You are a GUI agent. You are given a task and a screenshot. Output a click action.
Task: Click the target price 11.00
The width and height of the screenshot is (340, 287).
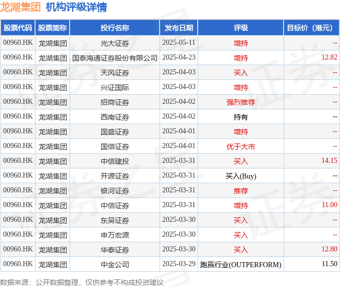coord(329,205)
